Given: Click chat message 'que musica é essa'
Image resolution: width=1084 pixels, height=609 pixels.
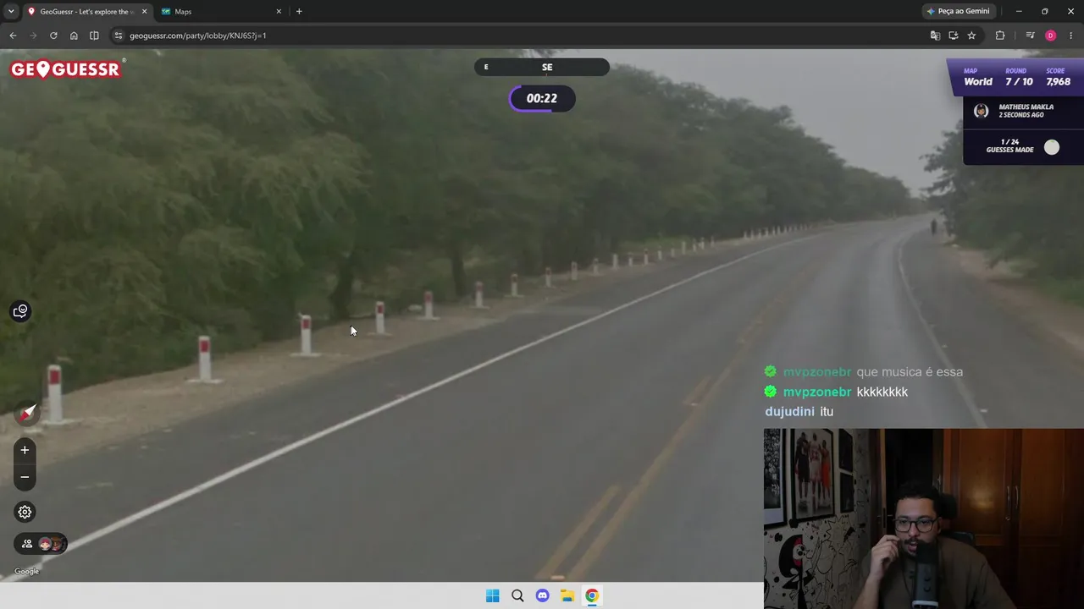Looking at the screenshot, I should click(x=910, y=372).
